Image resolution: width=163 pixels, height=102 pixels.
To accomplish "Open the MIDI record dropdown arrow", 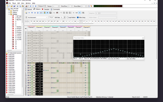I will pyautogui.click(x=28, y=6).
